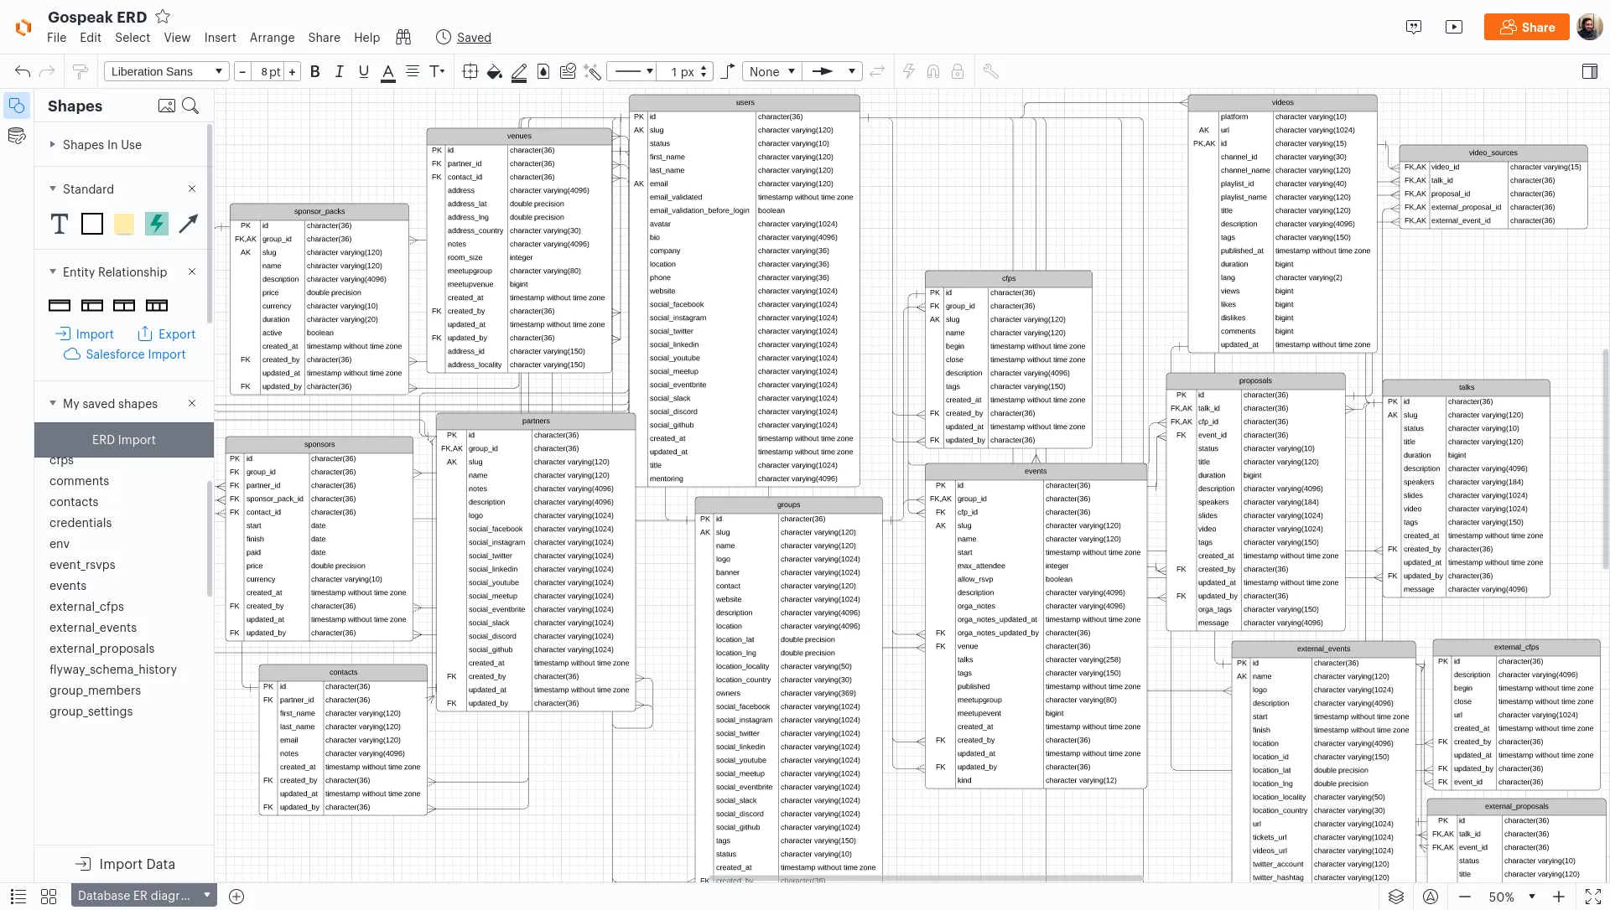The height and width of the screenshot is (910, 1610).
Task: Add a new page with the plus icon
Action: click(x=236, y=897)
